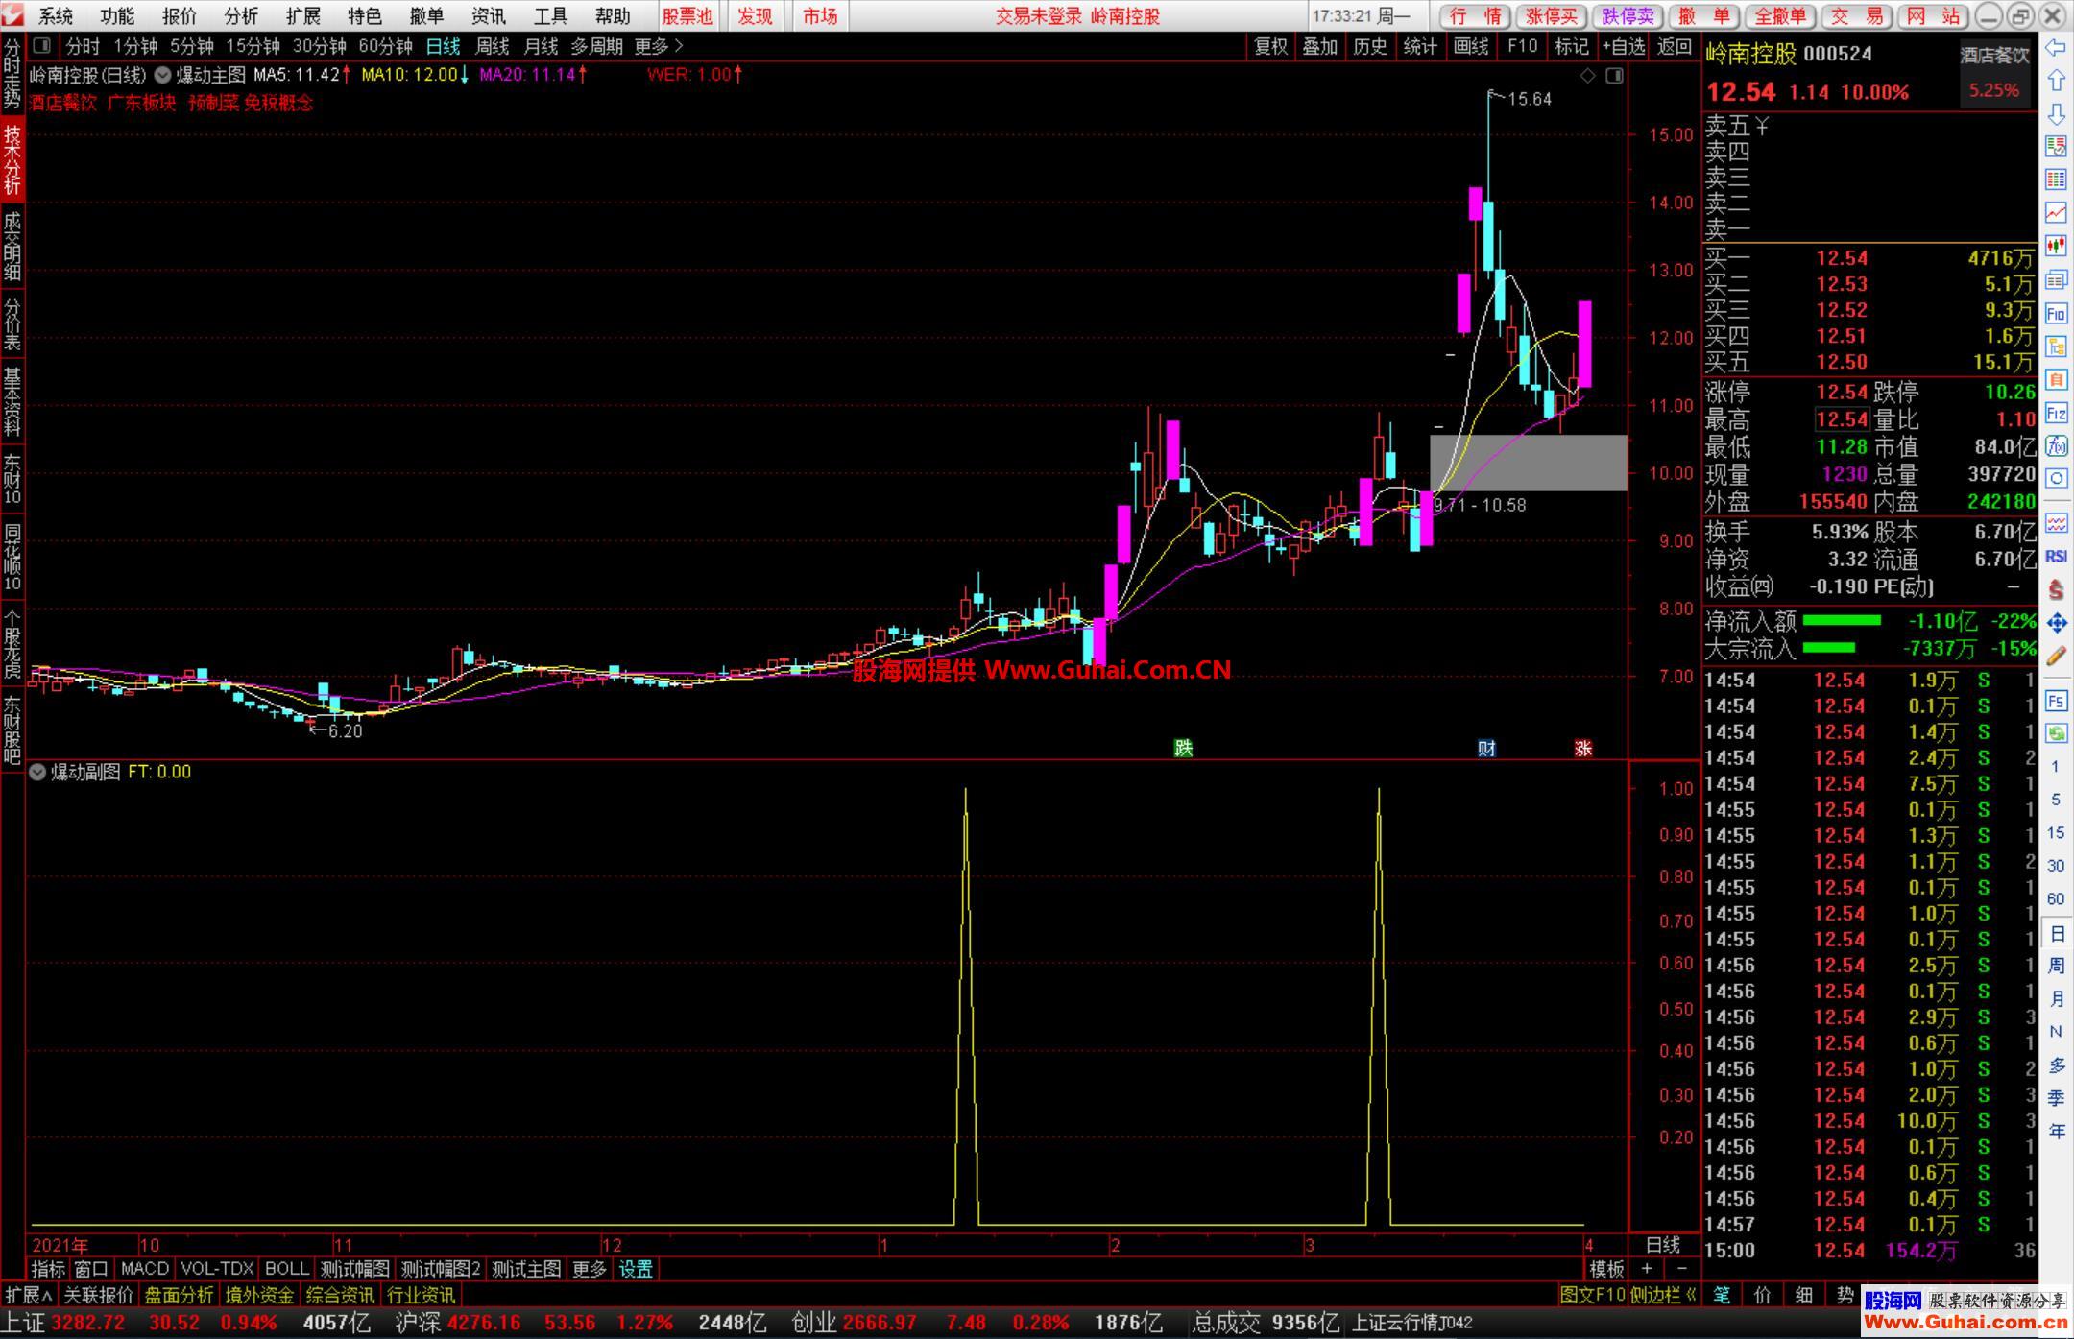This screenshot has height=1339, width=2074.
Task: Select the 60 minute period in right sidebar
Action: point(2056,898)
